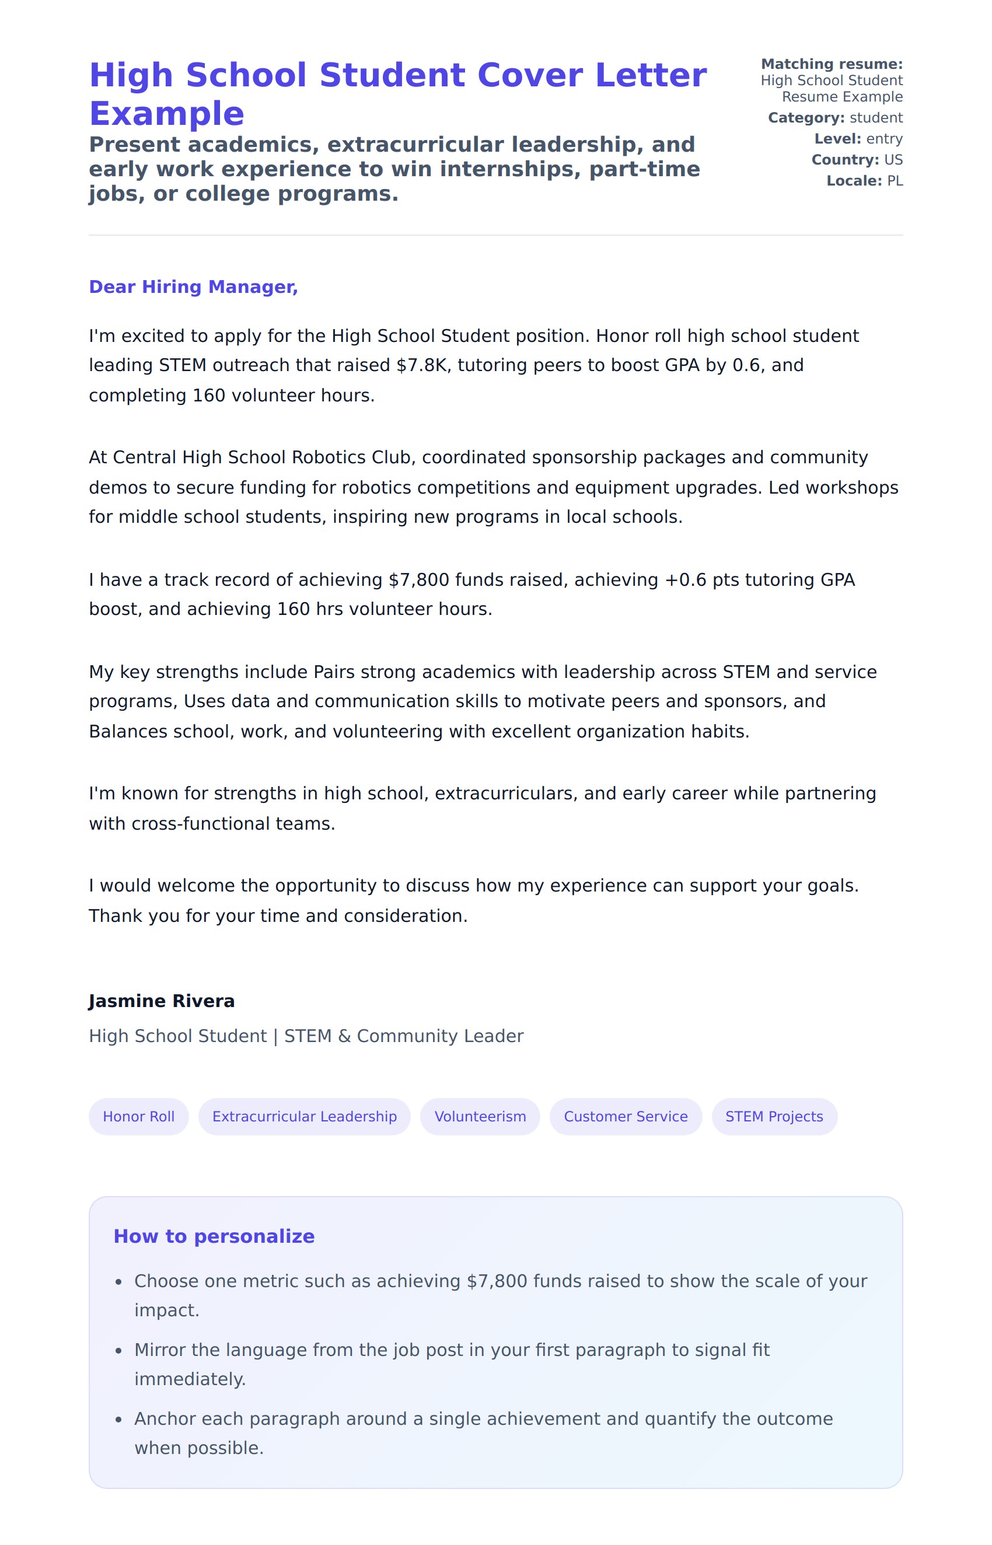
Task: Click the Volunteerism skill tag
Action: coord(480,1117)
